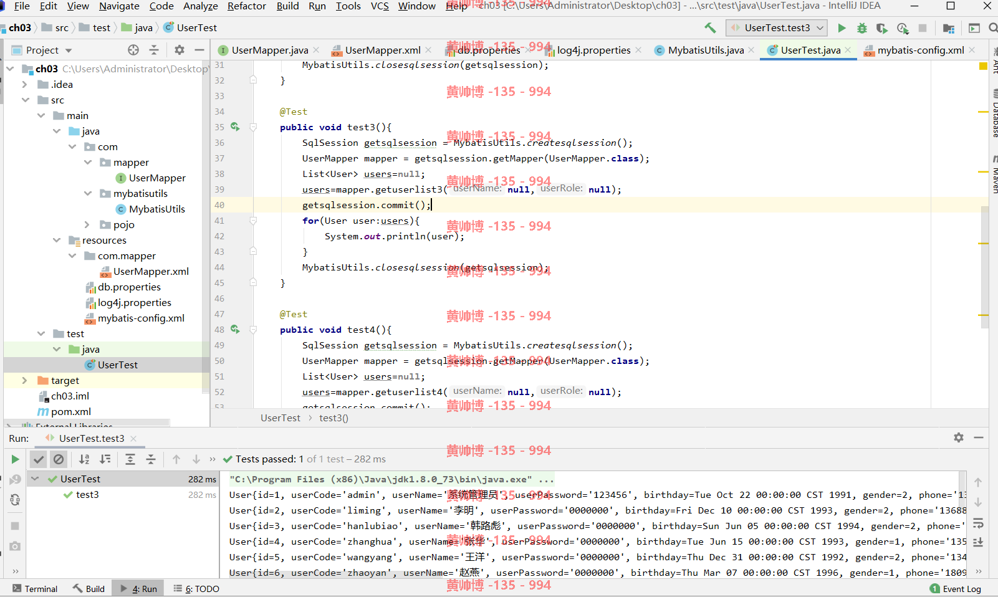The image size is (998, 597).
Task: Click the camera dump threads icon
Action: tap(15, 547)
